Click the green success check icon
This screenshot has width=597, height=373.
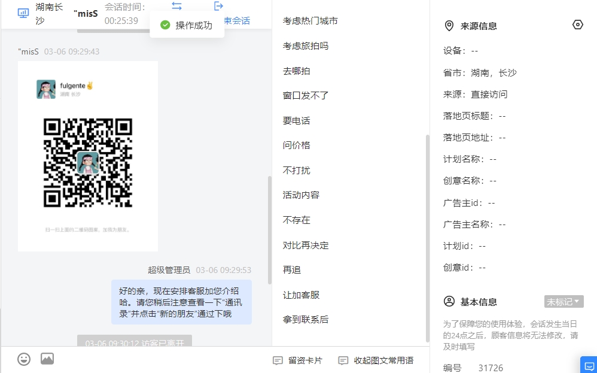pos(165,25)
